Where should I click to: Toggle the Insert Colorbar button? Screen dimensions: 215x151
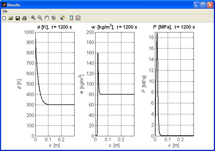71,18
